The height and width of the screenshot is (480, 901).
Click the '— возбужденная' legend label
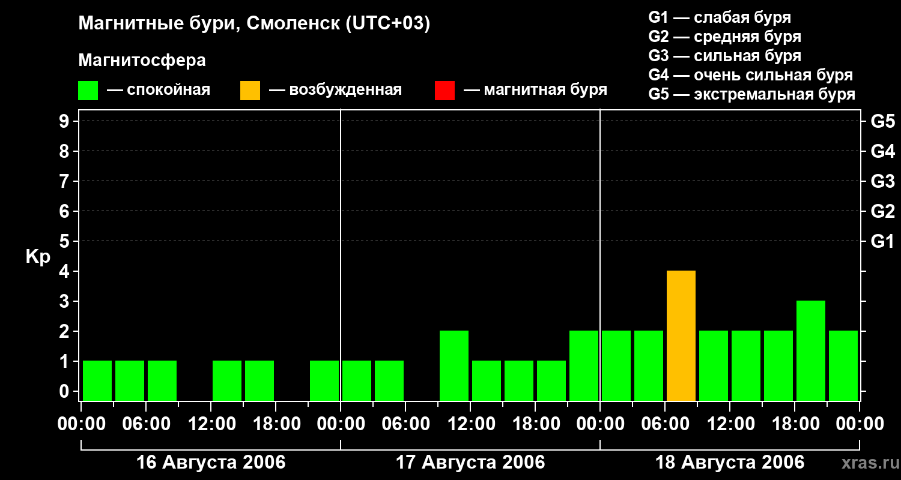tap(335, 90)
